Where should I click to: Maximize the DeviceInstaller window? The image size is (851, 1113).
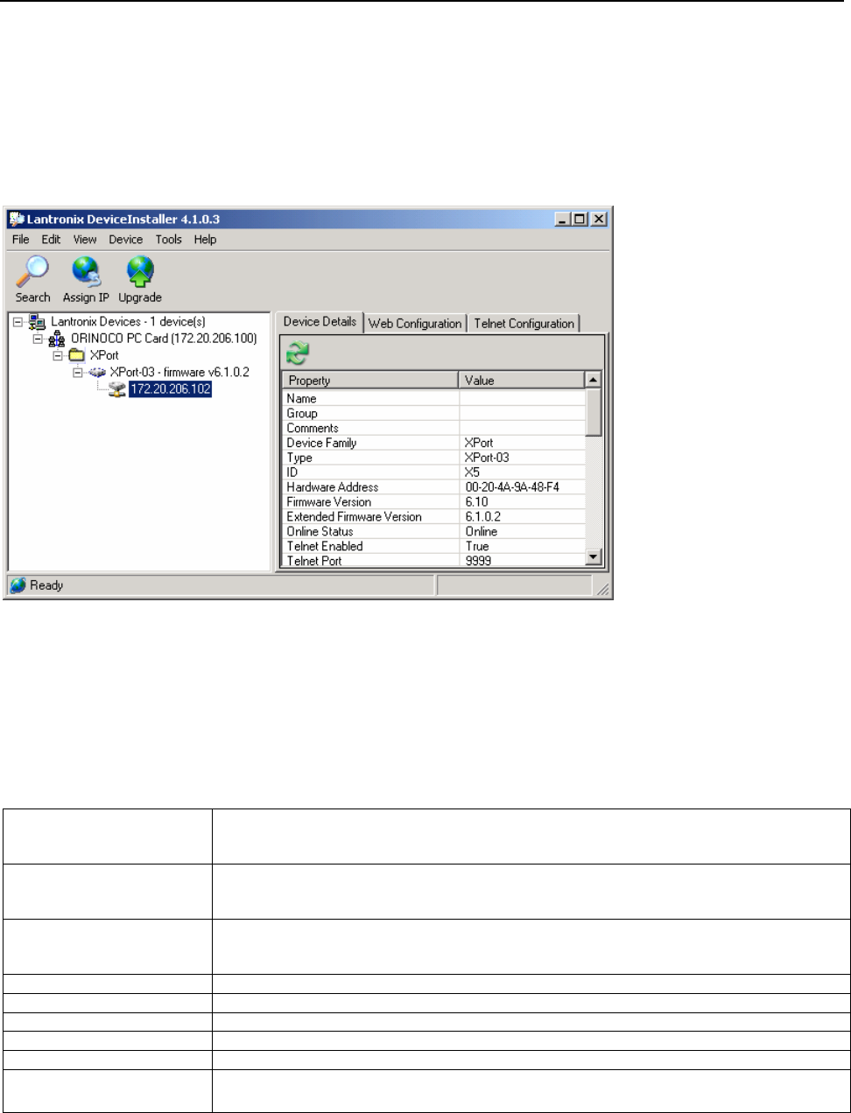click(x=579, y=220)
